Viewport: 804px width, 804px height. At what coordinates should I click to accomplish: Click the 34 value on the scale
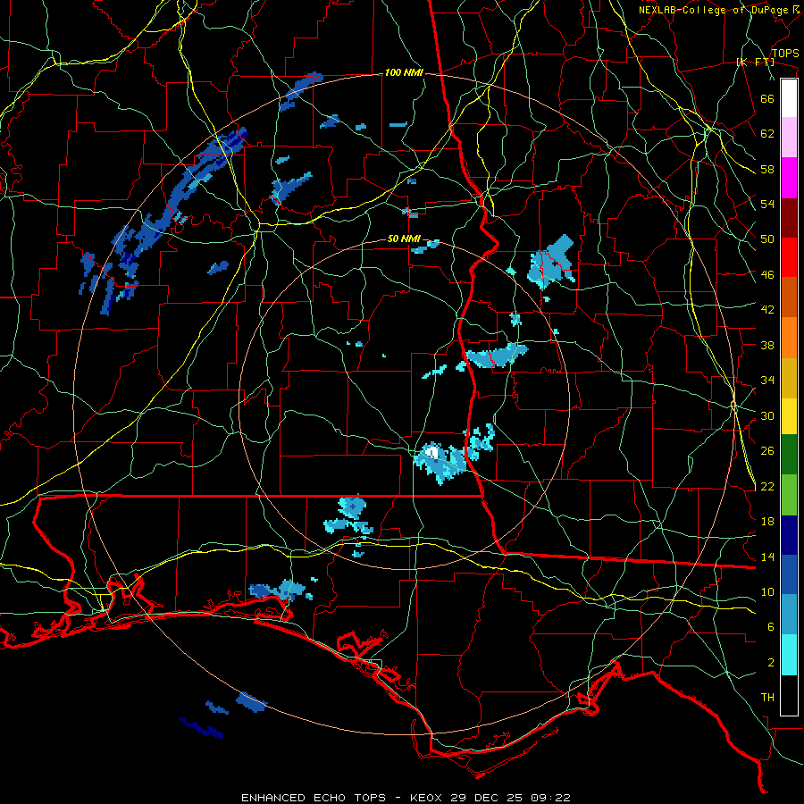pyautogui.click(x=767, y=381)
